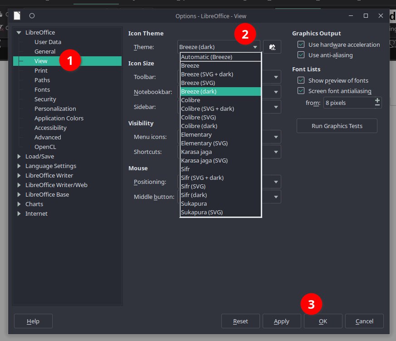
Task: Select Fonts in options tree
Action: [x=42, y=90]
